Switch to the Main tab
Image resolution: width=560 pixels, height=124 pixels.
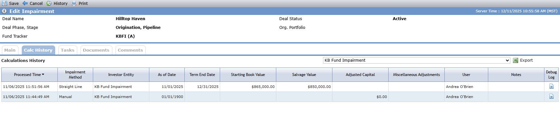pos(10,50)
